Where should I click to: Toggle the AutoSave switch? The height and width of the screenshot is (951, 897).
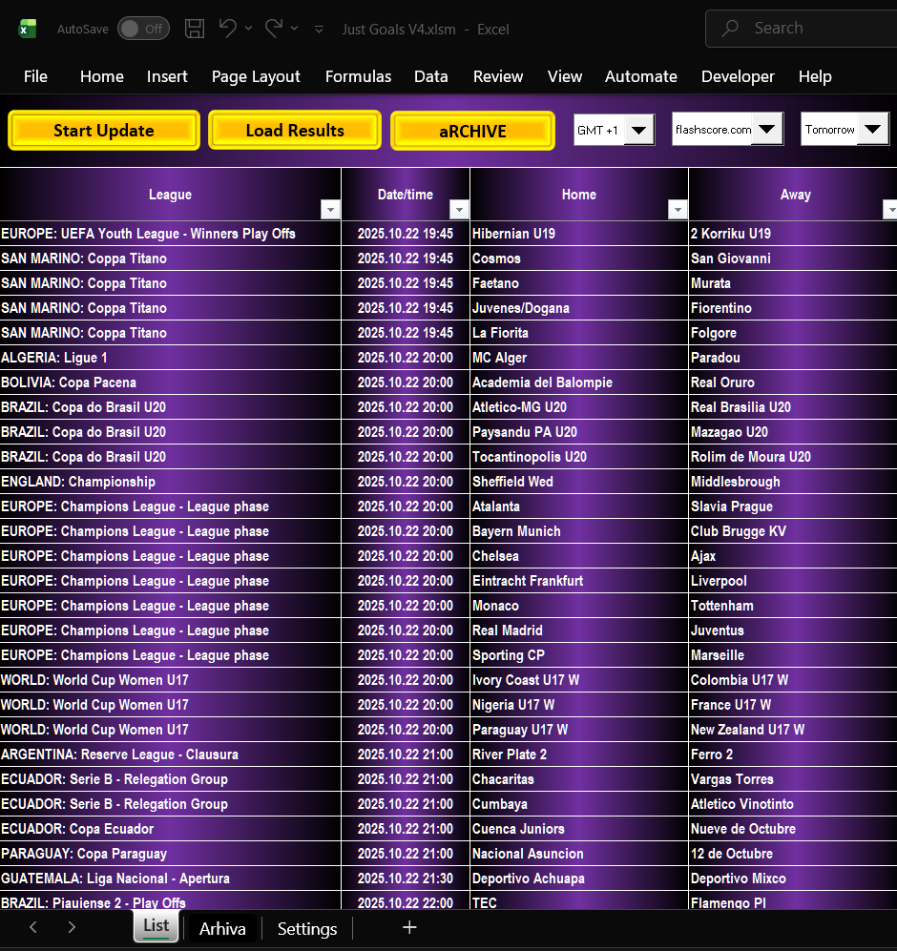click(x=143, y=29)
